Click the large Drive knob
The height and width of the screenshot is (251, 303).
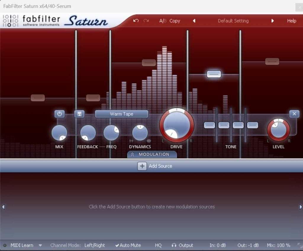tap(177, 125)
